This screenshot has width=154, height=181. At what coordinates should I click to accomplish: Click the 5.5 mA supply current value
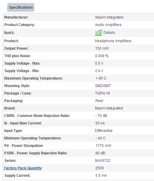[x=101, y=176]
